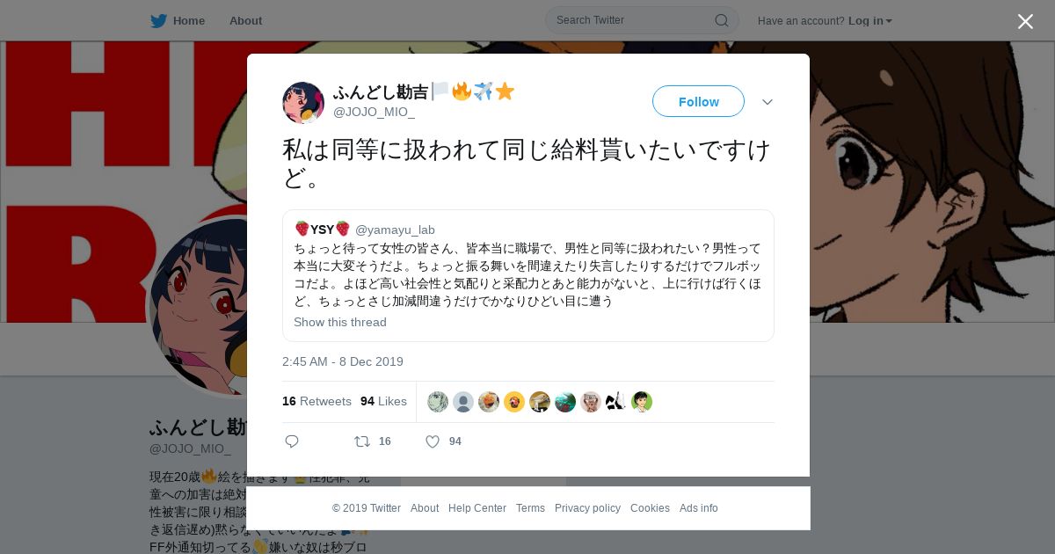
Task: Click the Twitter bird Home icon
Action: click(158, 20)
